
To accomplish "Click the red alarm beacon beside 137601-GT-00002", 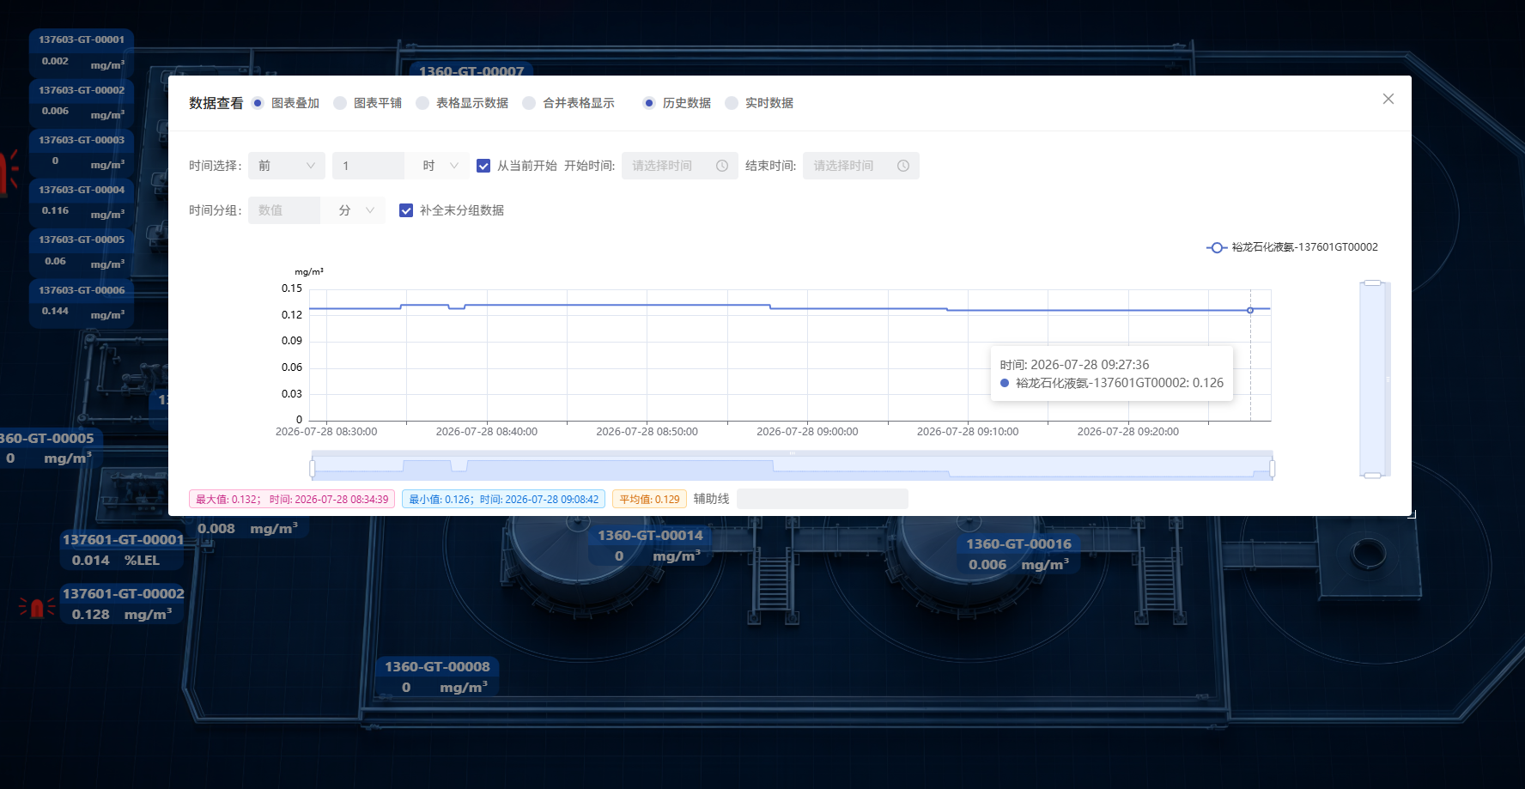I will 37,608.
